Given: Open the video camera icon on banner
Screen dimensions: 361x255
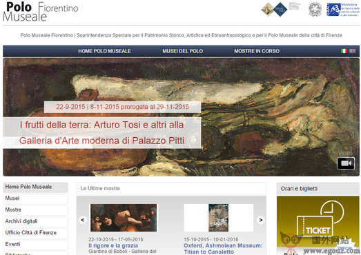Looking at the screenshot, I should 346,163.
